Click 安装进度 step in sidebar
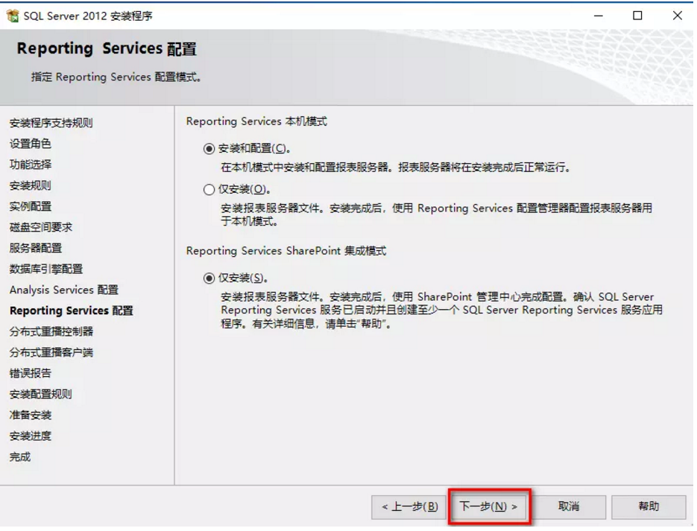Screen dimensions: 697x531 pos(31,436)
